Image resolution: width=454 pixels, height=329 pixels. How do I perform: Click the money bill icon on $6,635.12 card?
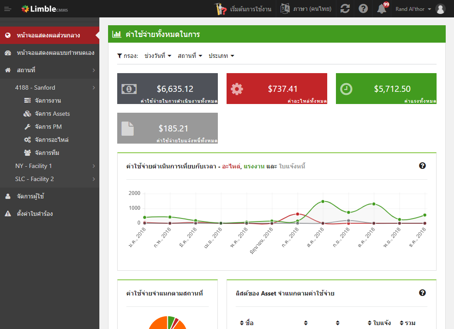(x=129, y=89)
